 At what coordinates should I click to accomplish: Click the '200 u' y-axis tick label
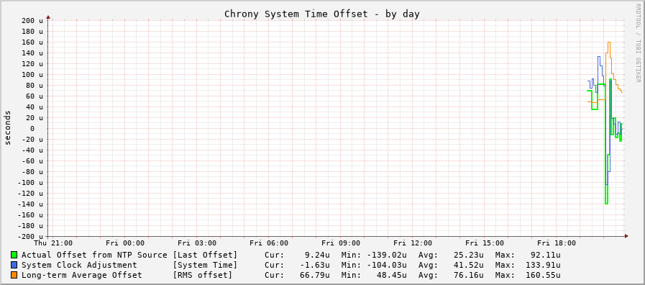[32, 20]
